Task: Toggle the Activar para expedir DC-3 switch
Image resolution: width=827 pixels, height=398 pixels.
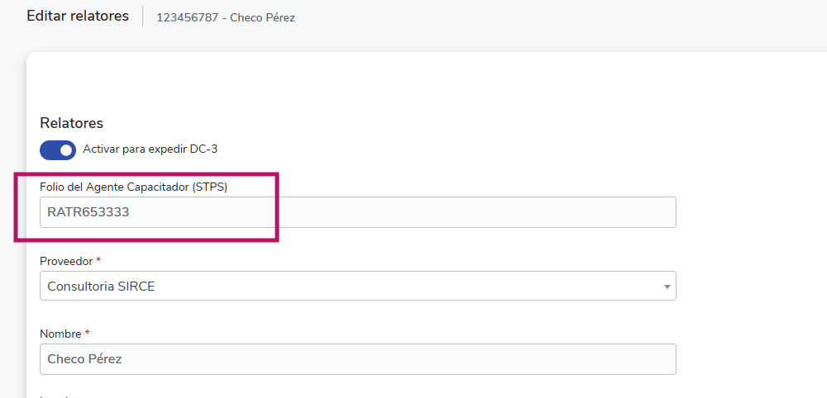Action: (x=58, y=150)
